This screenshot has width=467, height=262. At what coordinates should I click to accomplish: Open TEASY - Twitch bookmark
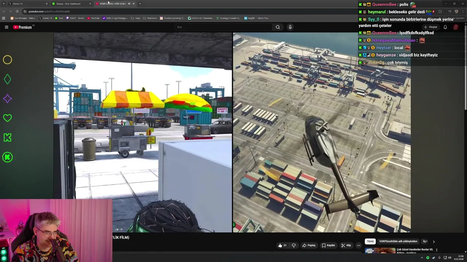coord(75,18)
